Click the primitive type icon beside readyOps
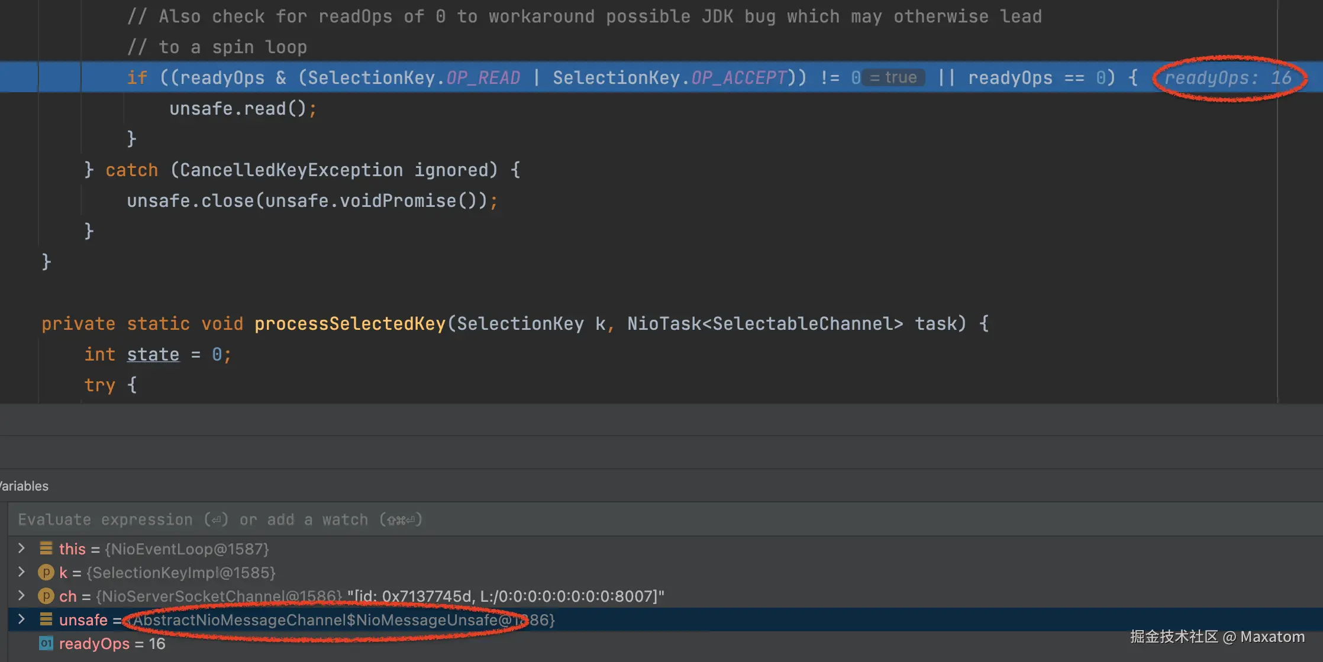The width and height of the screenshot is (1323, 662). click(46, 643)
